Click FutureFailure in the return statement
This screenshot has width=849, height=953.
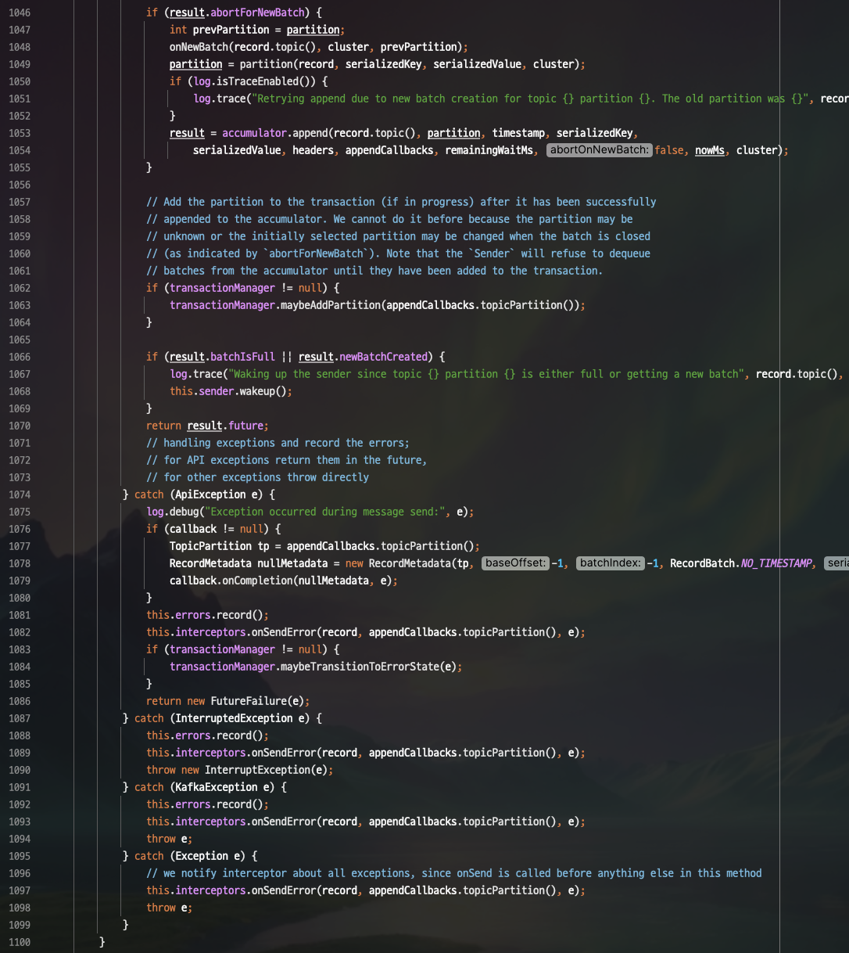click(x=249, y=701)
